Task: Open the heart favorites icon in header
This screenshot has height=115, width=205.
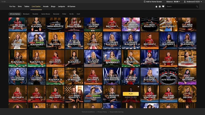Action: [163, 6]
